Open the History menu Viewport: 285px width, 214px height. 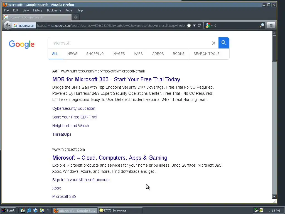(x=38, y=10)
